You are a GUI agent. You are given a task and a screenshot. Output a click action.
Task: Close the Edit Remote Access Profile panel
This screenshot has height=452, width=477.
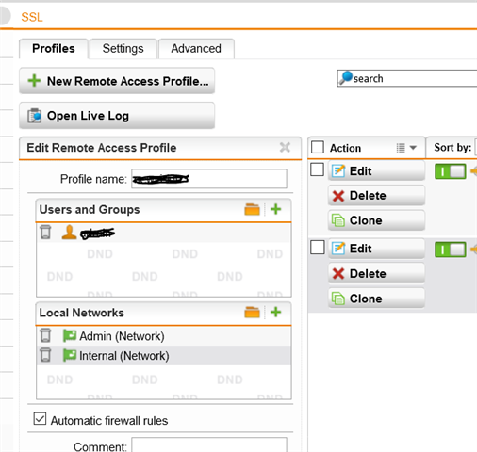(x=285, y=147)
